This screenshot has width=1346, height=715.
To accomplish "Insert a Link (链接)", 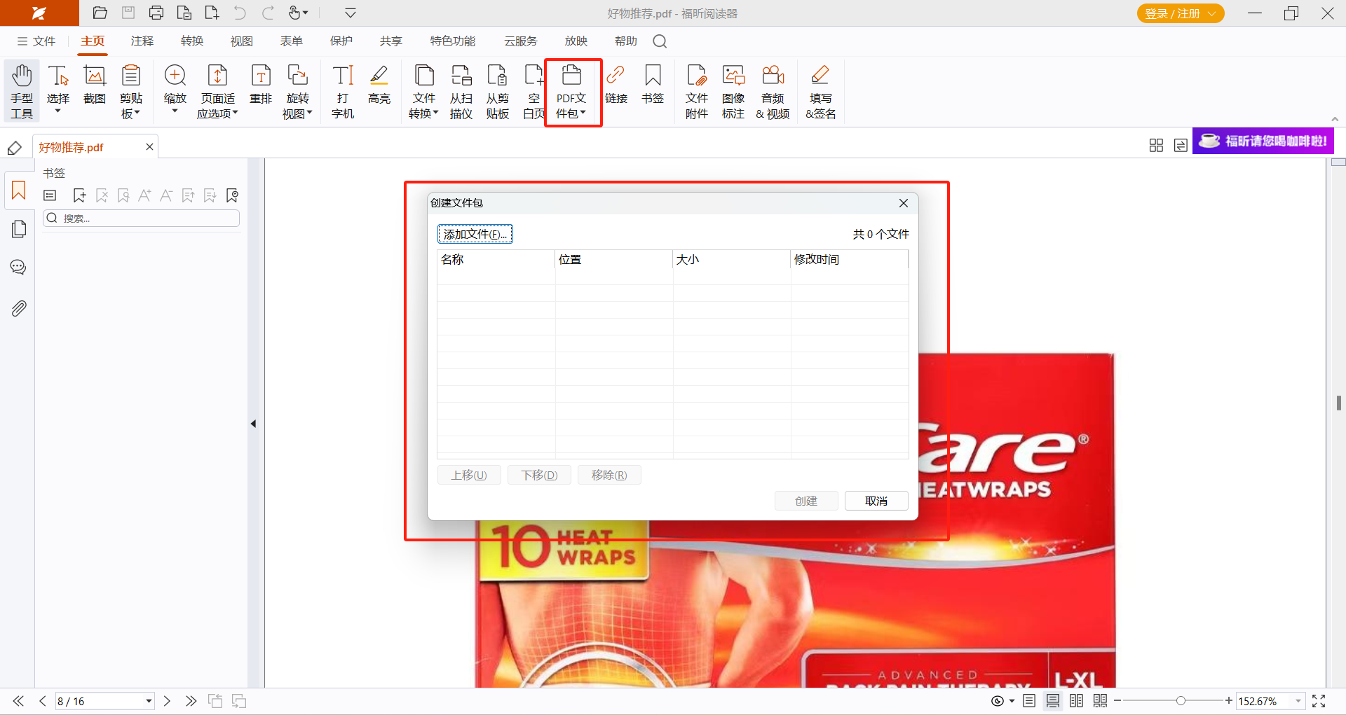I will (x=616, y=85).
